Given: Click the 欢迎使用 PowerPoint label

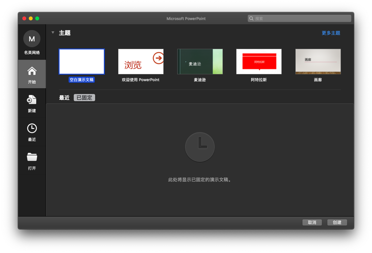Looking at the screenshot, I should coord(140,80).
